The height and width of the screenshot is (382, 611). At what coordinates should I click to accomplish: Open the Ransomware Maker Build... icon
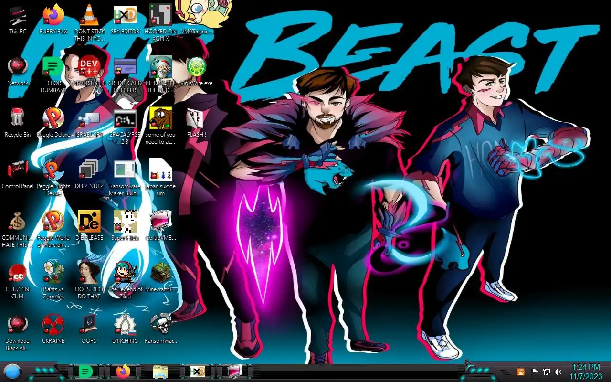click(x=125, y=177)
